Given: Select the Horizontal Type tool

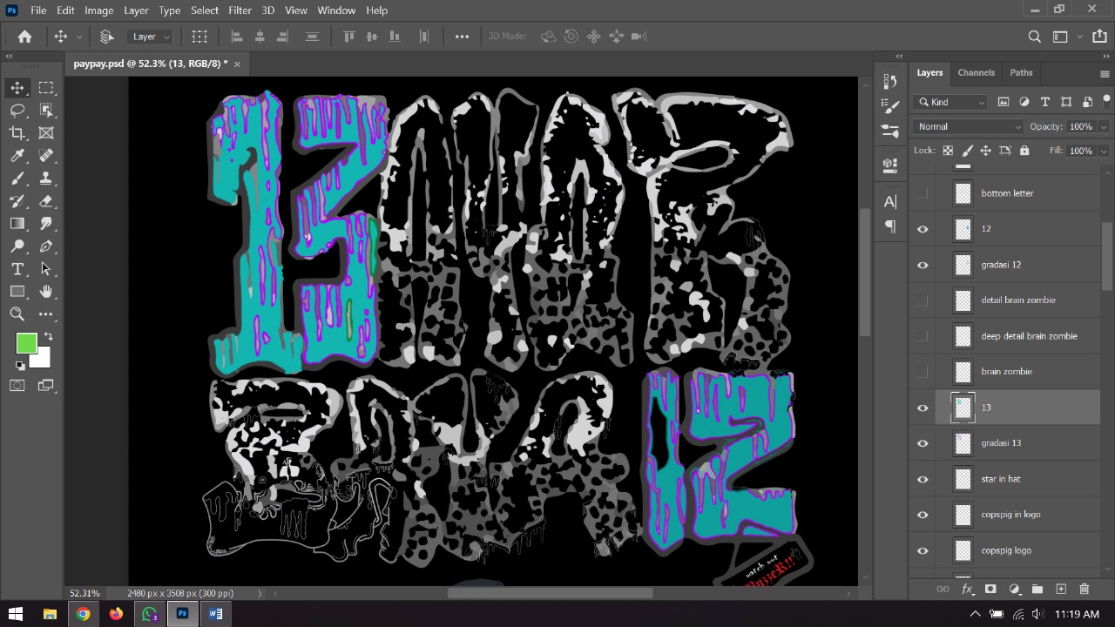Looking at the screenshot, I should pos(17,269).
